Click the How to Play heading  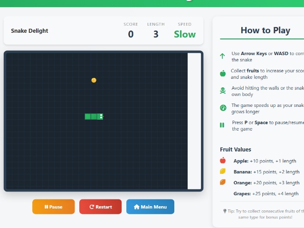point(266,30)
